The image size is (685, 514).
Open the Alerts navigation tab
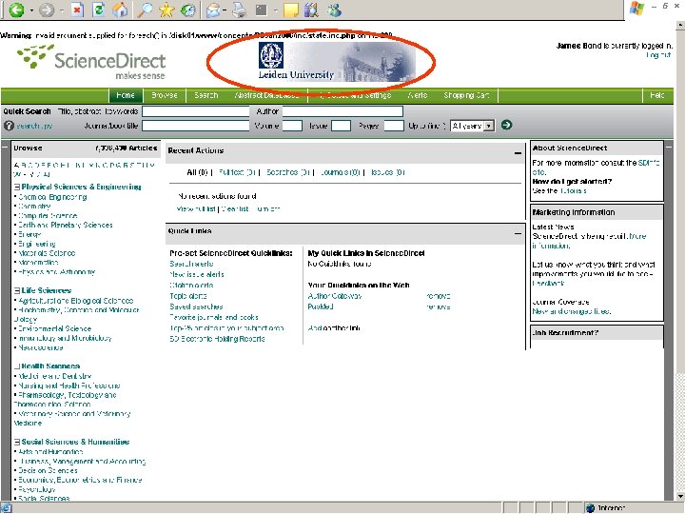(418, 95)
